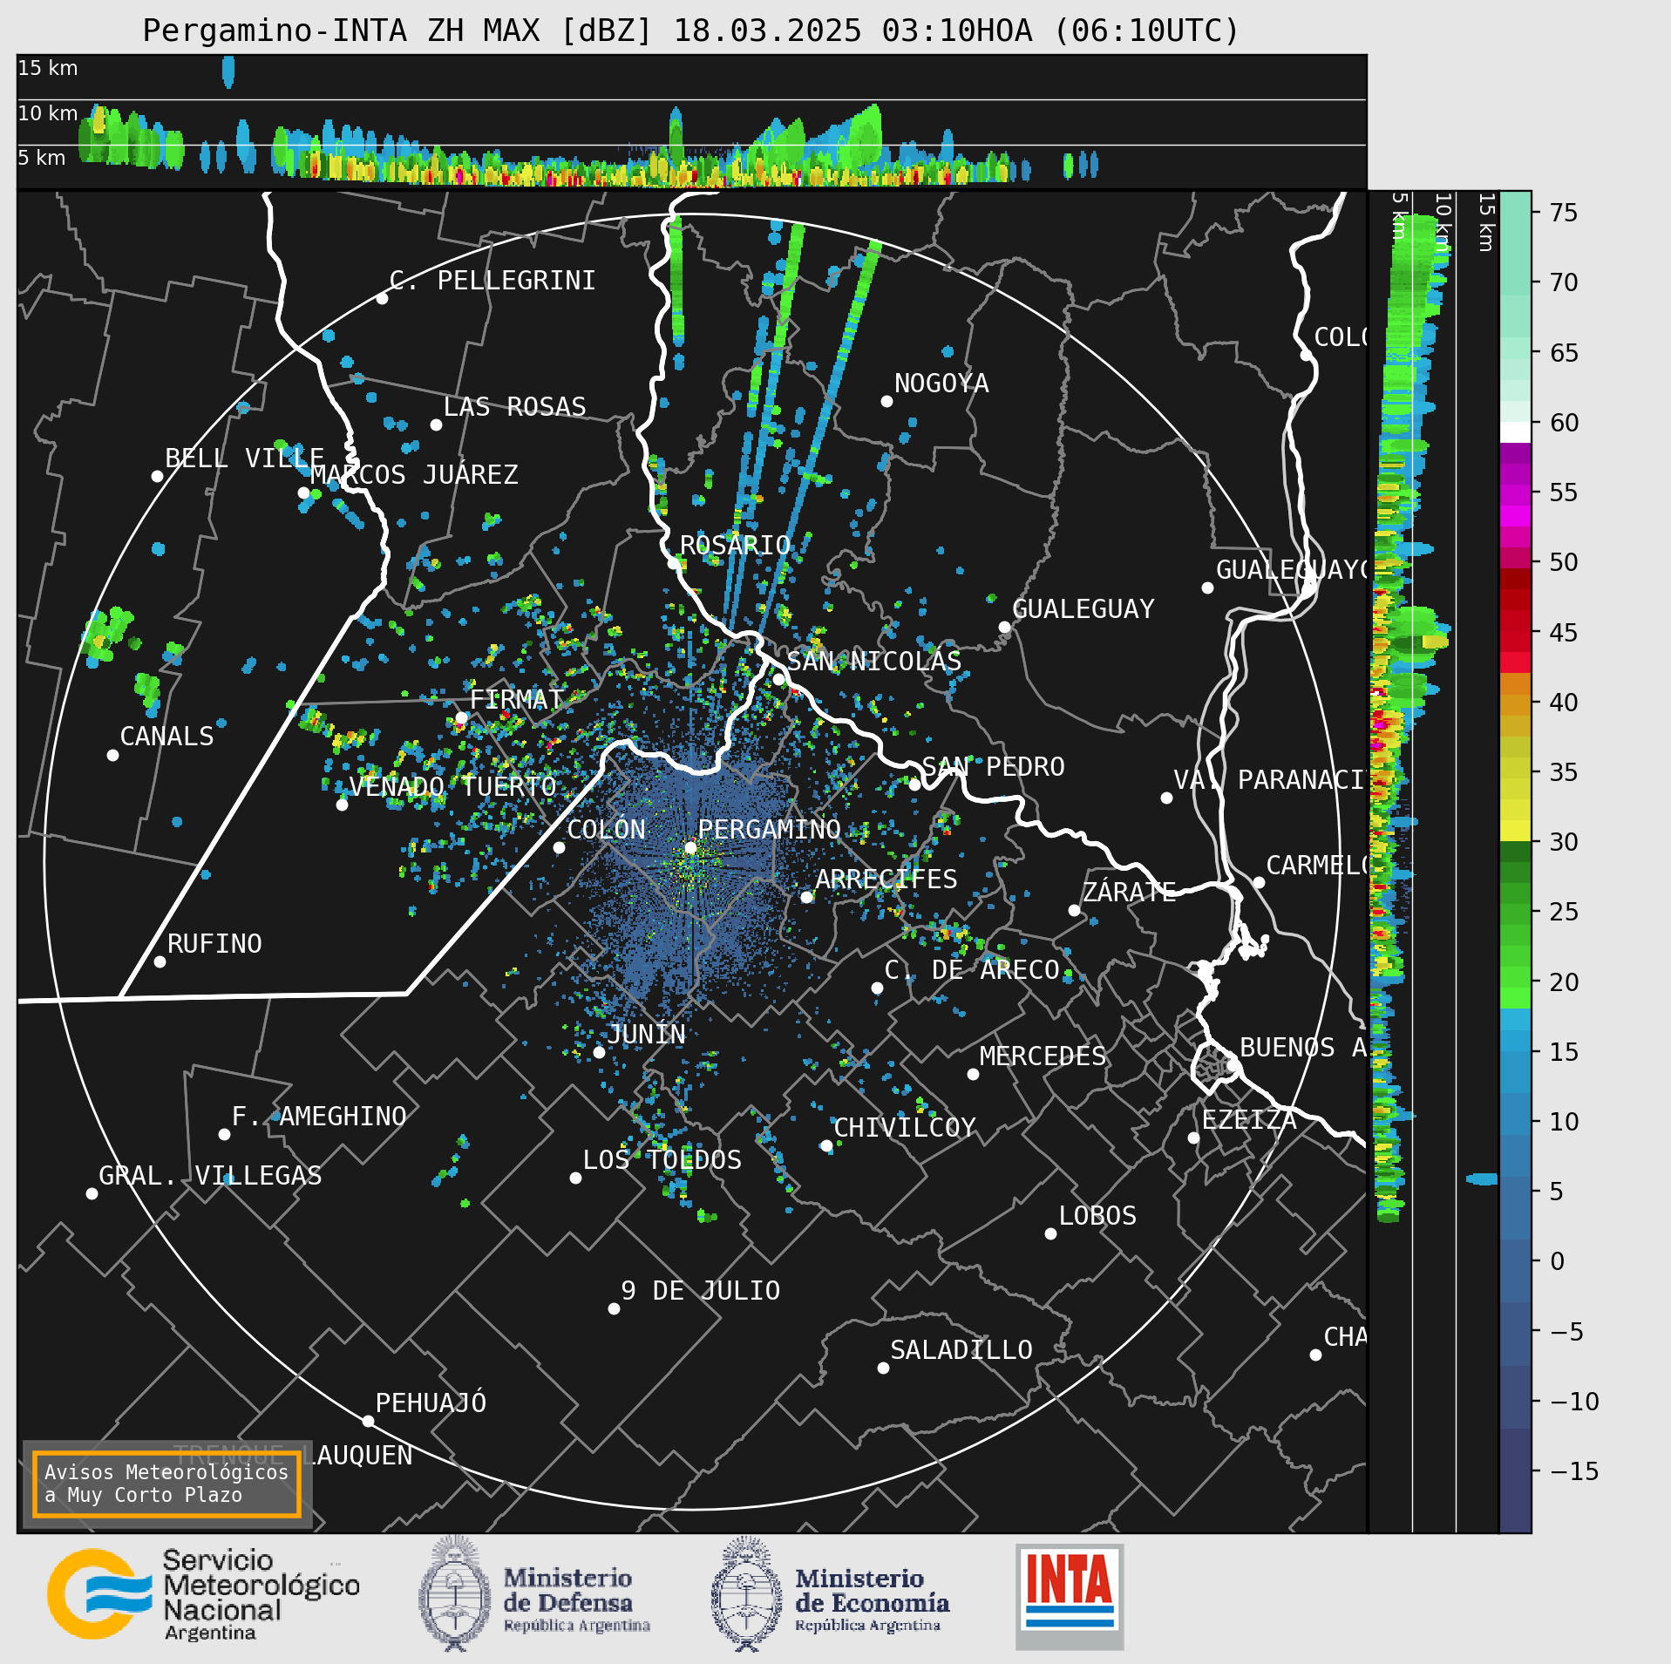Viewport: 1671px width, 1664px height.
Task: Click the Saladillo city label
Action: point(961,1350)
